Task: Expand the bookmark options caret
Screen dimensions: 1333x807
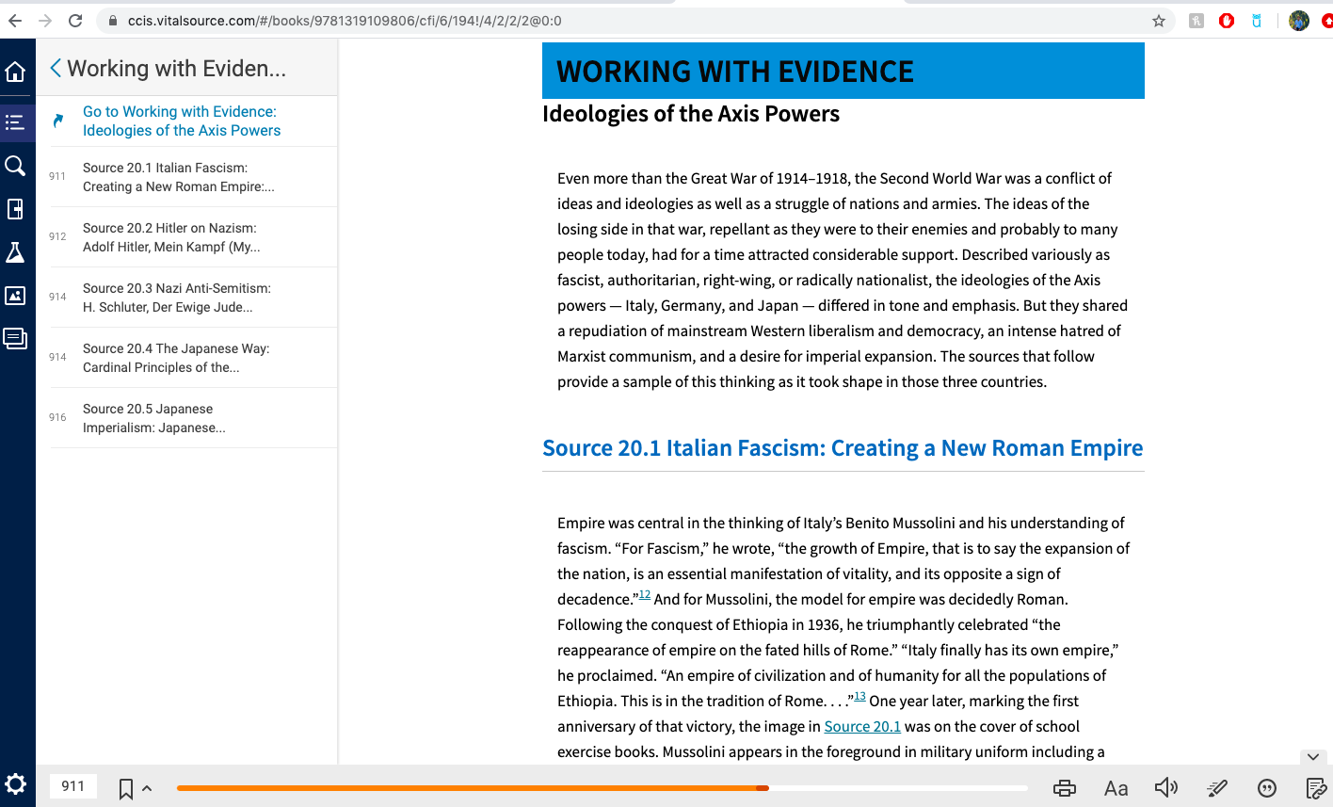Action: click(147, 789)
